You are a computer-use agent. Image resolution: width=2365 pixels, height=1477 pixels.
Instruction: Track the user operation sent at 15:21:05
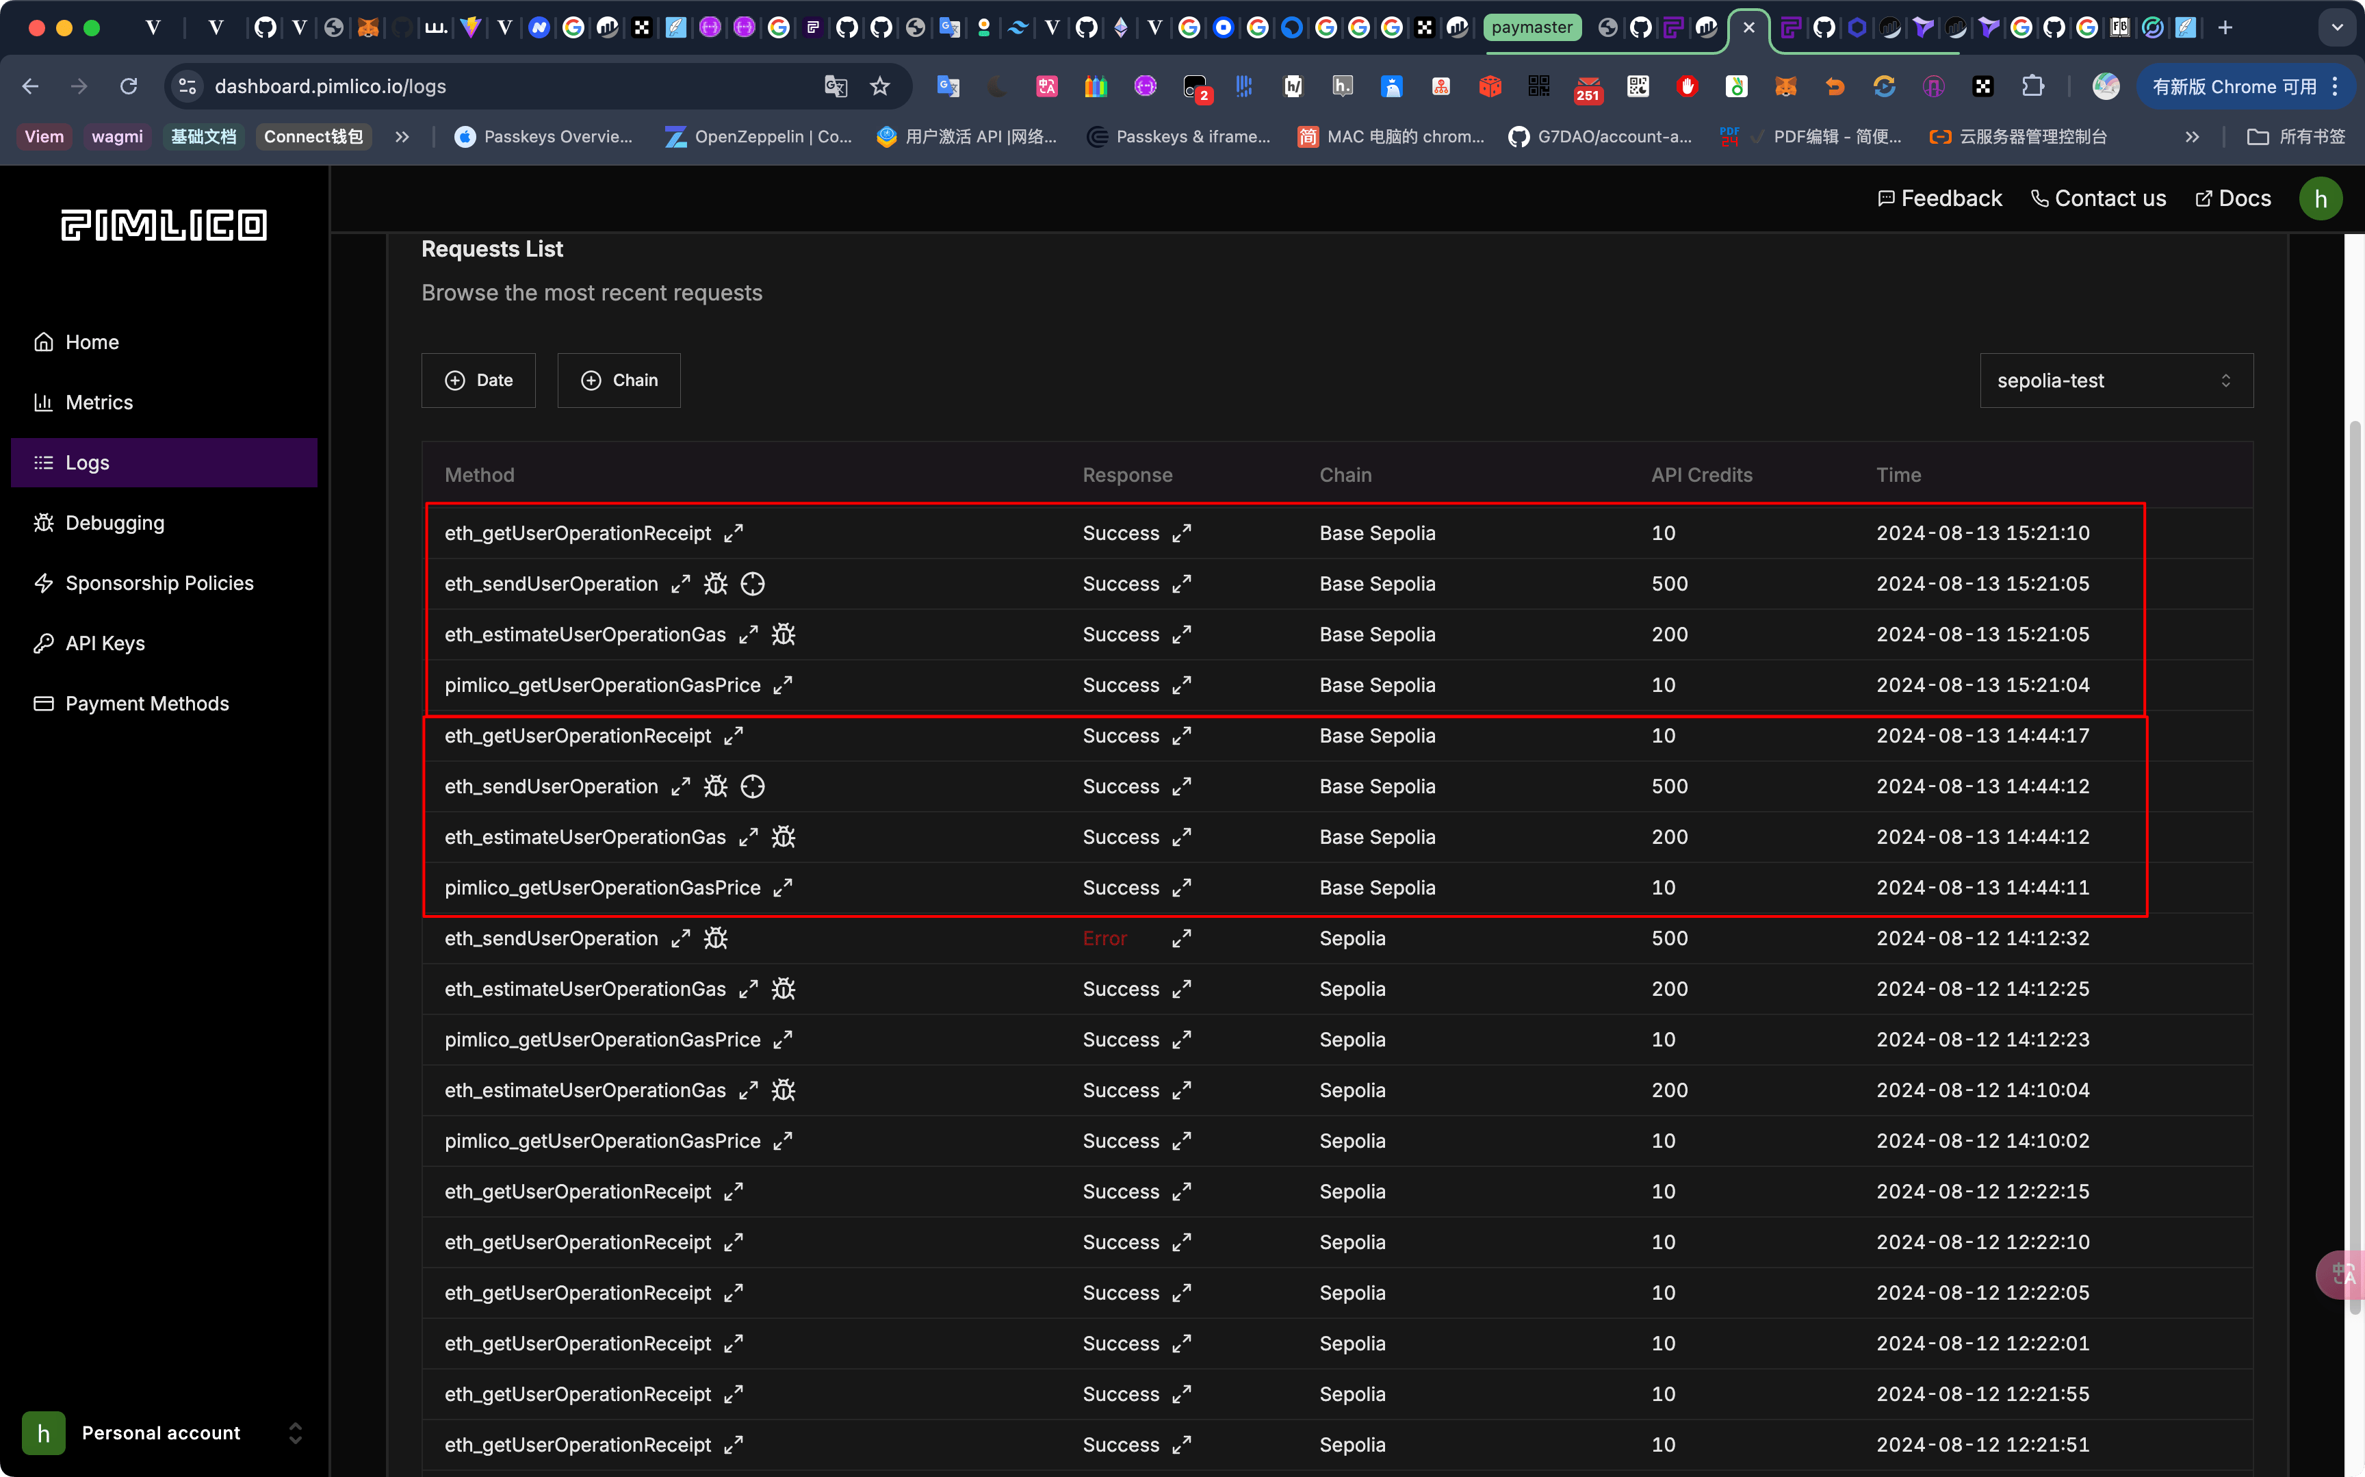coord(753,584)
